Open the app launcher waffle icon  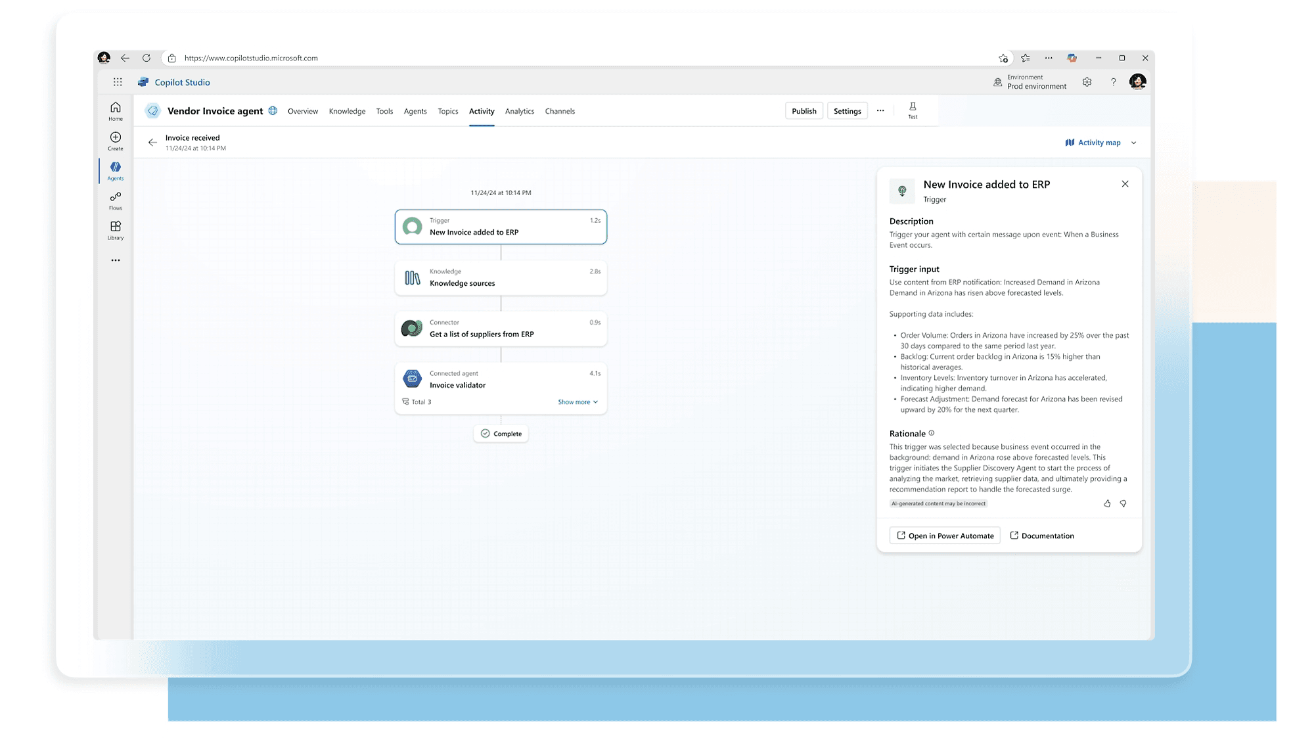[118, 82]
